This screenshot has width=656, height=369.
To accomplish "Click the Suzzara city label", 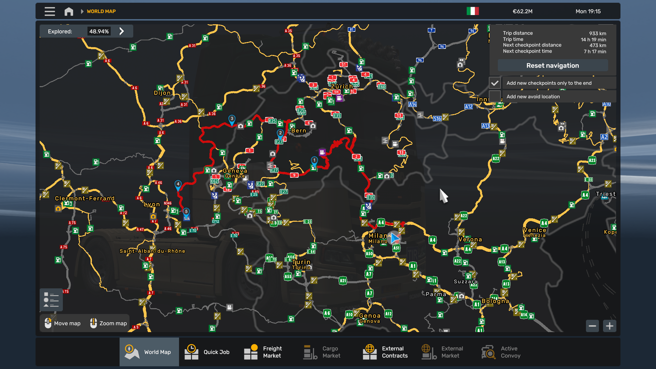I will (x=465, y=282).
